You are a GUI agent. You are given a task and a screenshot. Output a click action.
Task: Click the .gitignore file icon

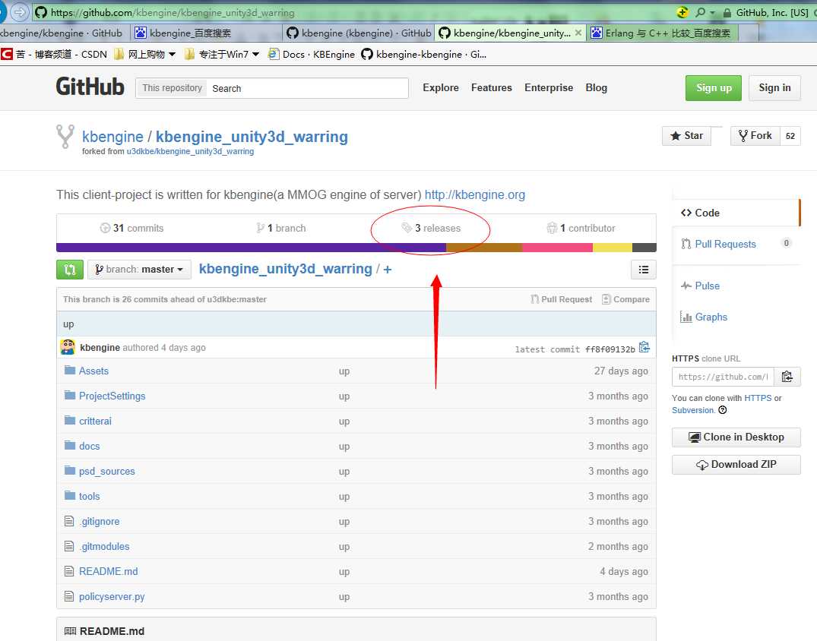[69, 521]
